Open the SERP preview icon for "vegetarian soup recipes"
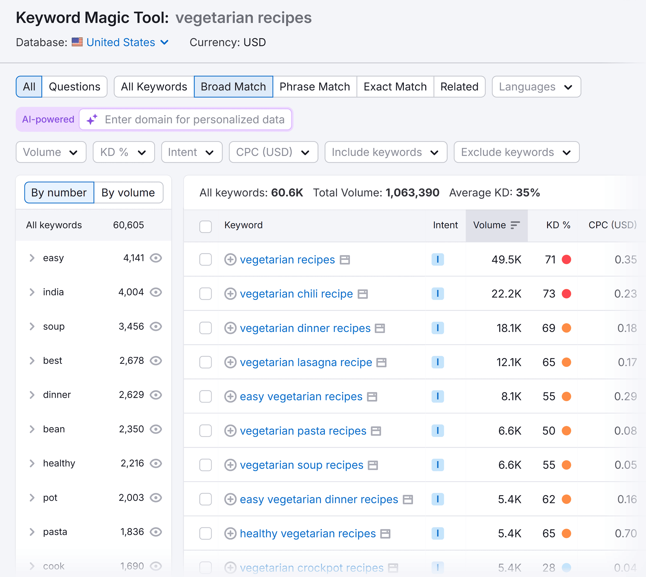The height and width of the screenshot is (577, 646). pos(373,465)
